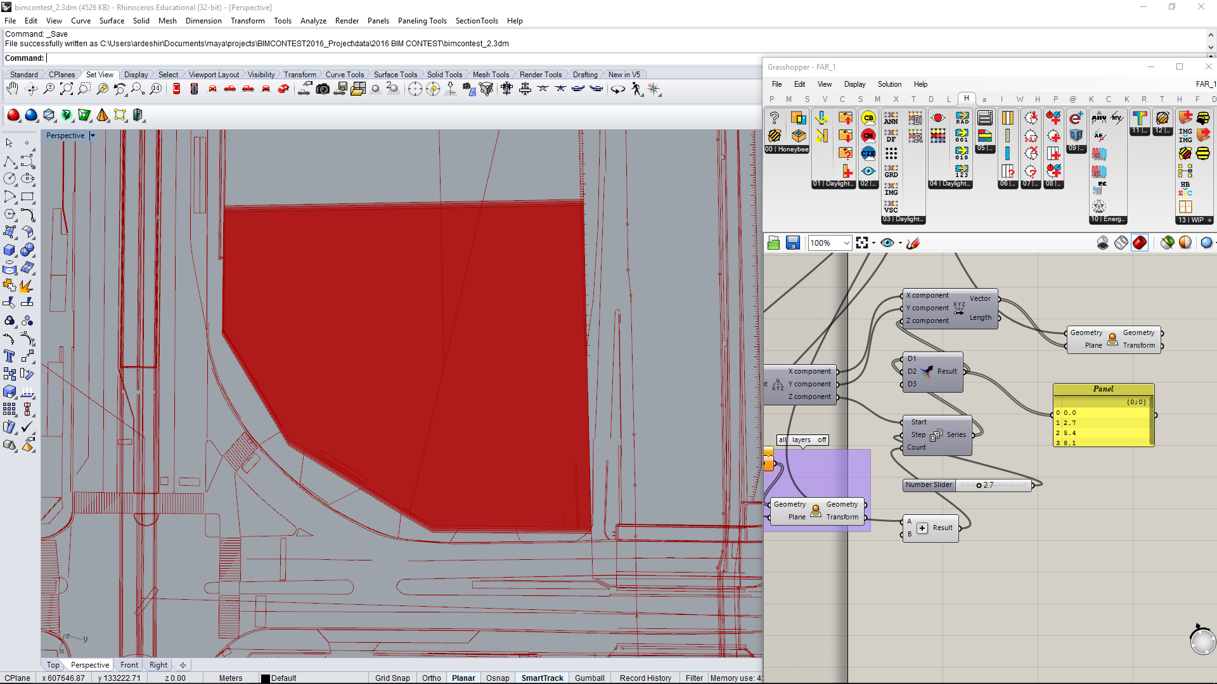The image size is (1217, 684).
Task: Toggle Osnap in the status bar
Action: click(498, 678)
